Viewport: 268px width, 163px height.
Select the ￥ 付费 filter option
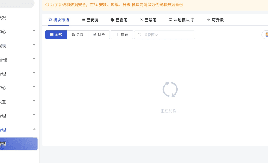99,35
